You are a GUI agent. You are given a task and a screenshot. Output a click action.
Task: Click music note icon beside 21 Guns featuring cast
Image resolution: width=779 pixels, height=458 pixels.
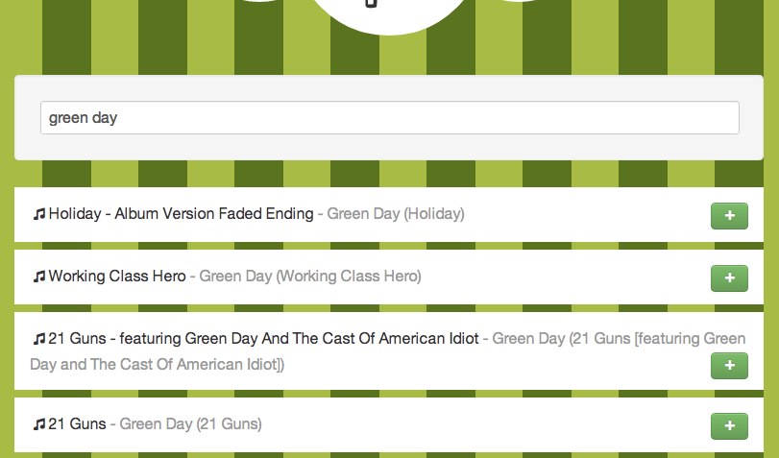click(39, 339)
